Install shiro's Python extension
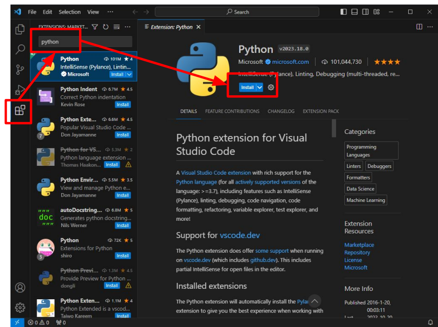The width and height of the screenshot is (438, 327). [122, 255]
